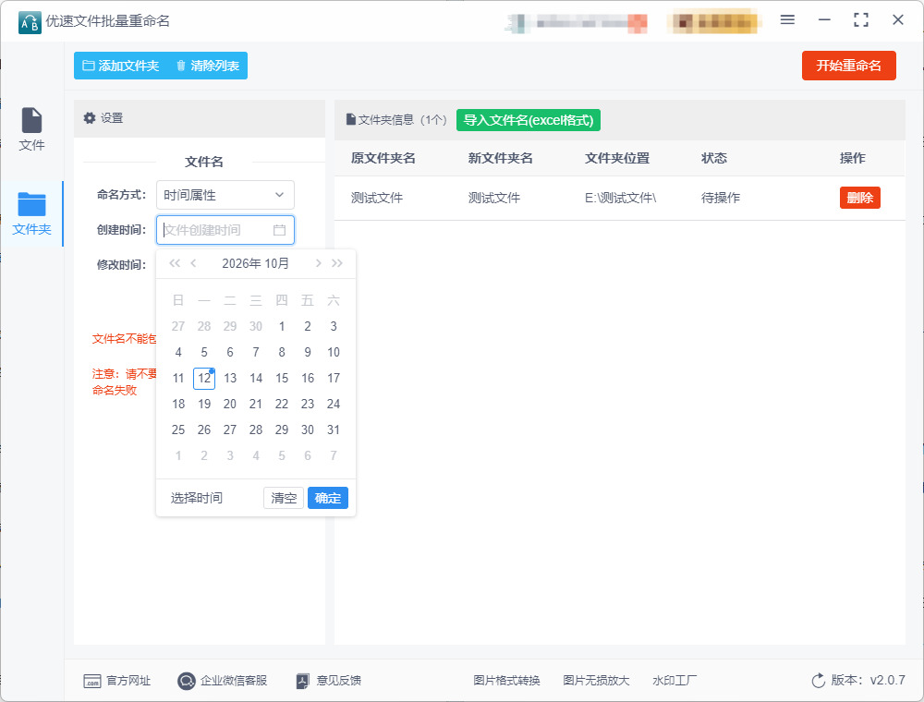Open 图片格式转换 link
Viewport: 924px width, 702px height.
point(506,681)
